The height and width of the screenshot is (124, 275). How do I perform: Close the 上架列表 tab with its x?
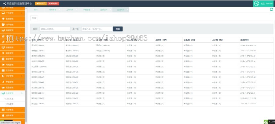point(77,10)
